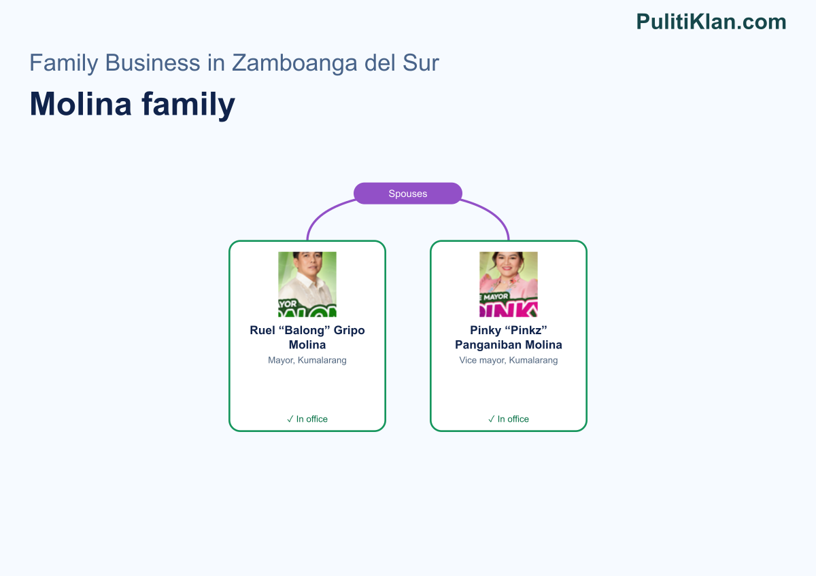Click the In office status under Mayor card
This screenshot has width=816, height=576.
pos(307,419)
